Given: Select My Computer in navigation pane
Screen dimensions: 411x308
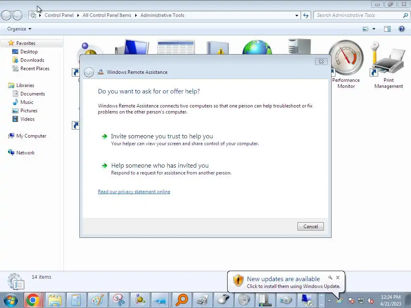Looking at the screenshot, I should point(31,136).
